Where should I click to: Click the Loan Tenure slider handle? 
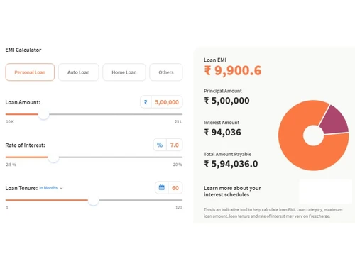pyautogui.click(x=94, y=200)
